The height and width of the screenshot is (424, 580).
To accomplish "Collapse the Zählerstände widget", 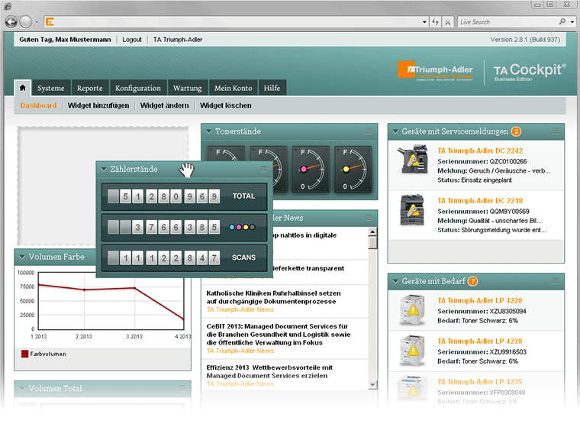I will 104,170.
